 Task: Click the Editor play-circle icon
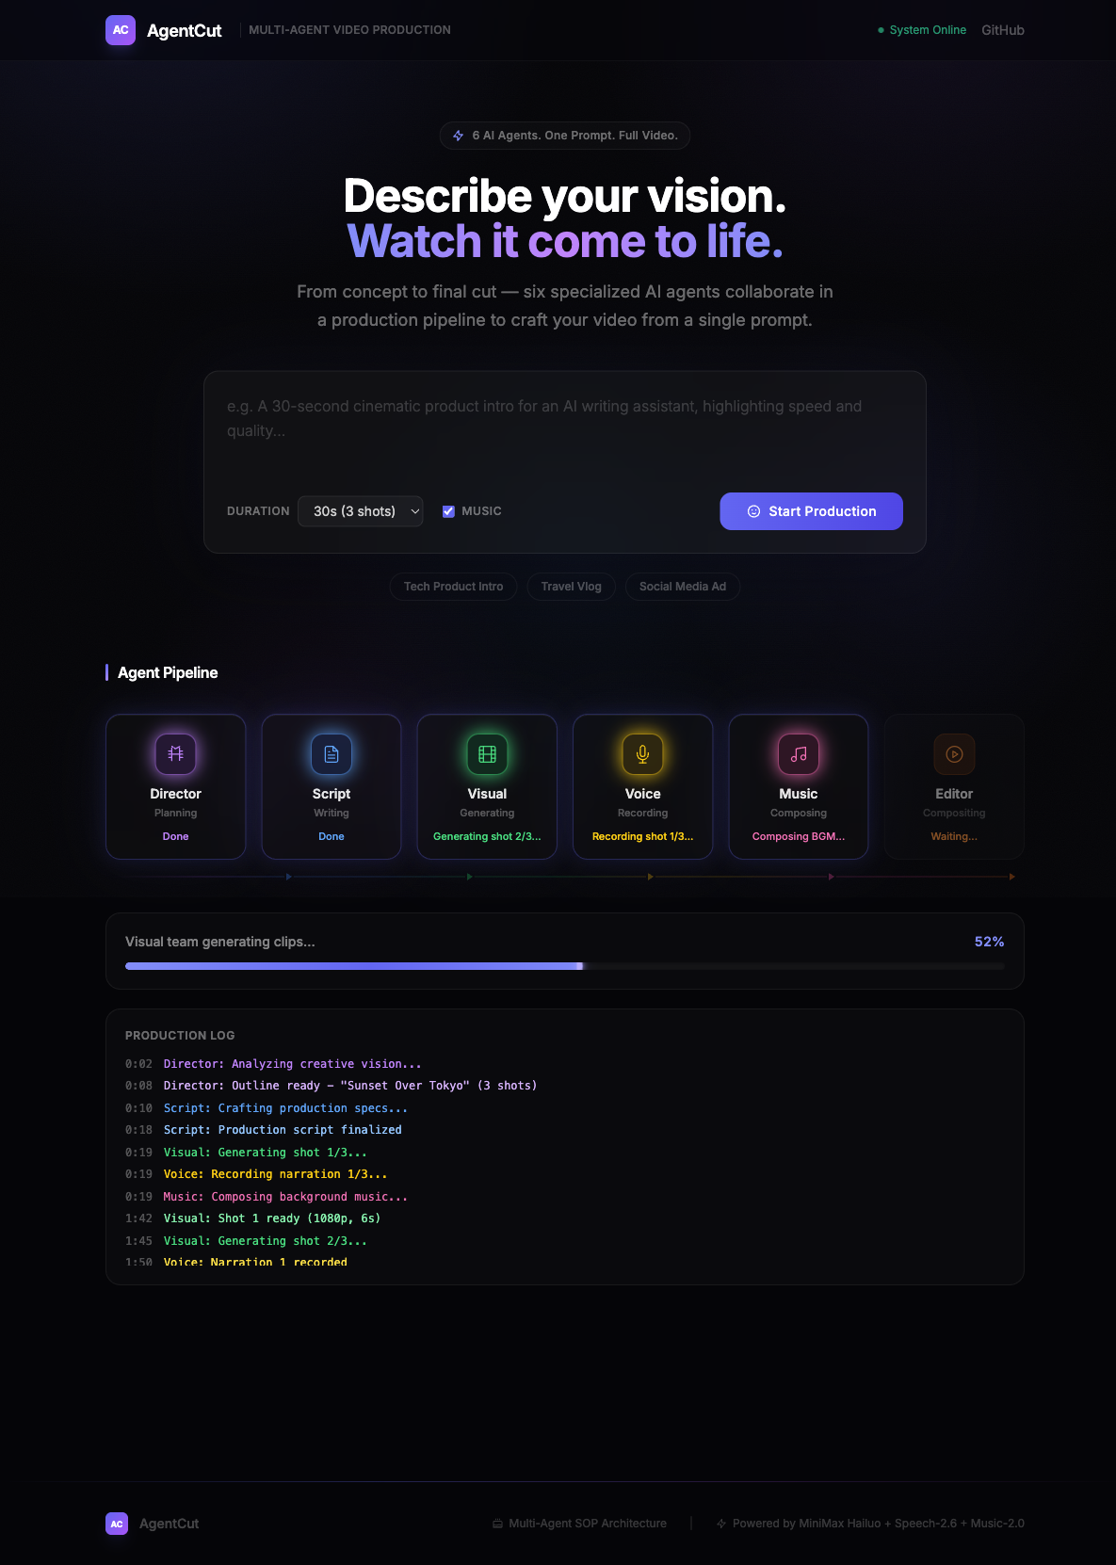click(x=954, y=753)
